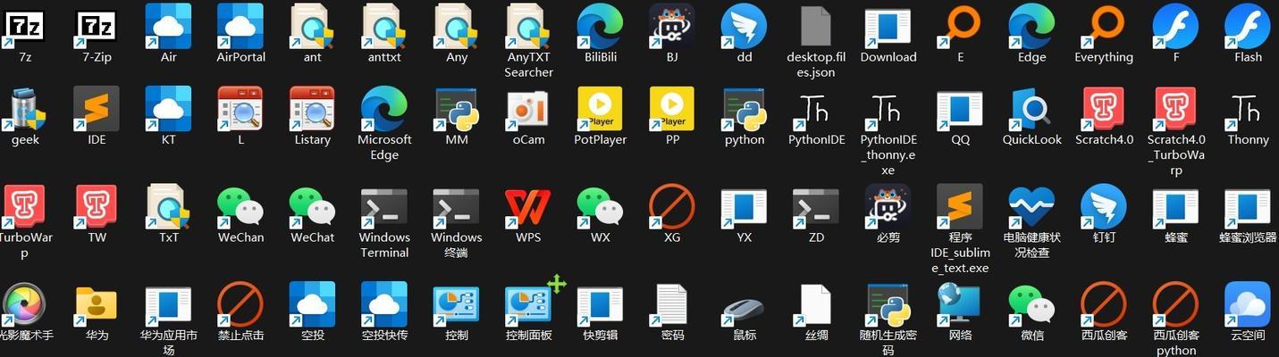Select the Microsoft Edge shortcut
The image size is (1279, 357).
(x=384, y=109)
